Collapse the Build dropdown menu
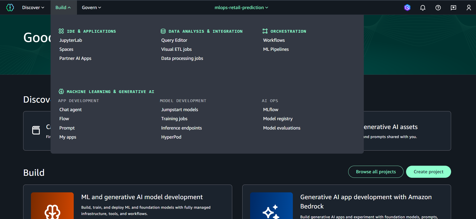Screen dimensions: 476x219 pyautogui.click(x=63, y=8)
